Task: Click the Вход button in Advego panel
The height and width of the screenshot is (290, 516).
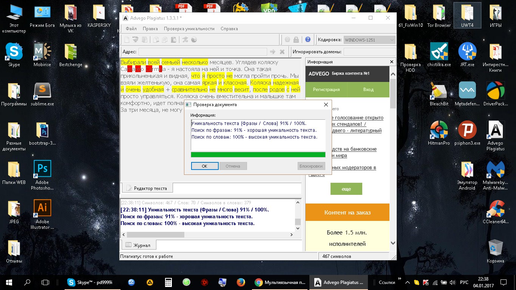Action: [x=368, y=89]
